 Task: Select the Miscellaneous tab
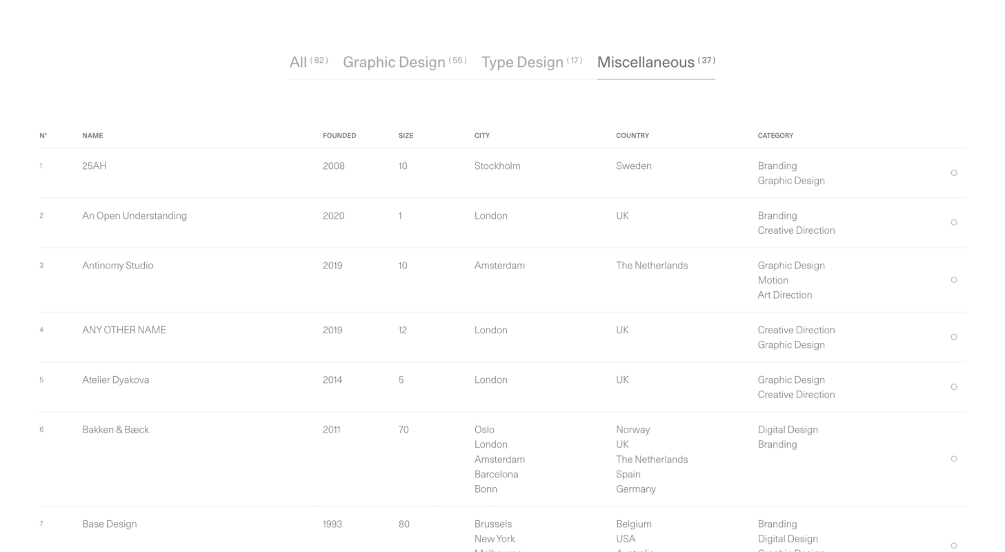pyautogui.click(x=656, y=62)
